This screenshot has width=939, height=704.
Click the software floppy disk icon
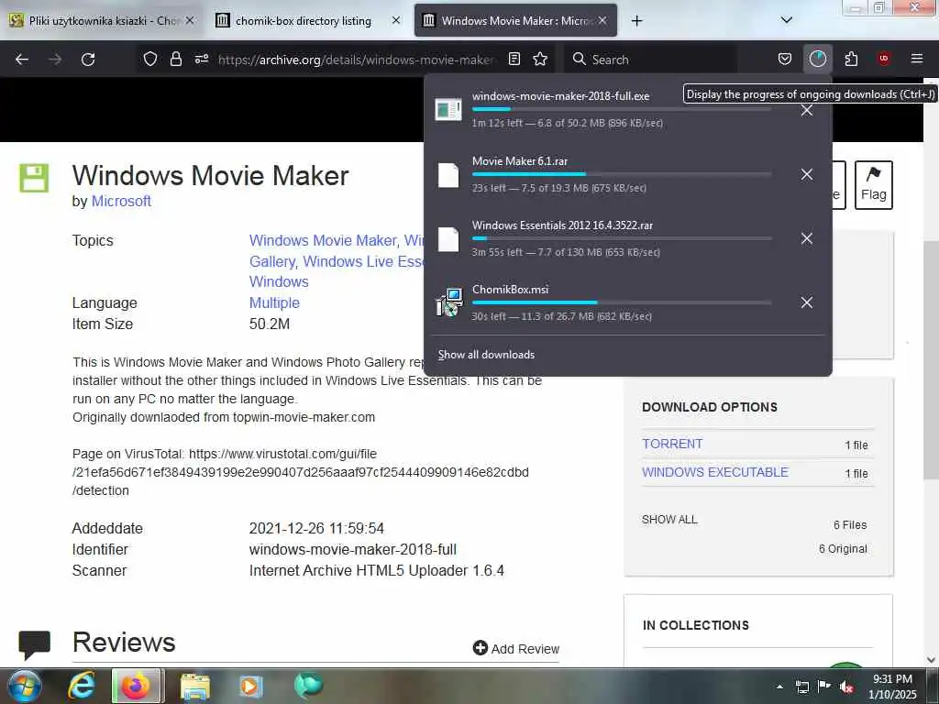coord(34,178)
